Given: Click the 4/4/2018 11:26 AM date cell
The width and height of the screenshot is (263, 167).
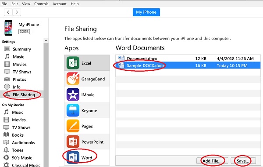Looking at the screenshot, I should coord(235,58).
